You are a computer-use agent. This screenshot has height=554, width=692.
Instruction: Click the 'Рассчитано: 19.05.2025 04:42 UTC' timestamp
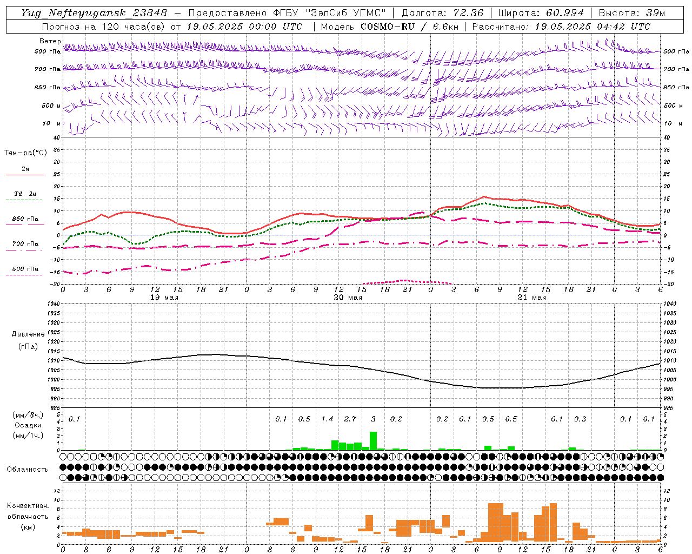(561, 27)
